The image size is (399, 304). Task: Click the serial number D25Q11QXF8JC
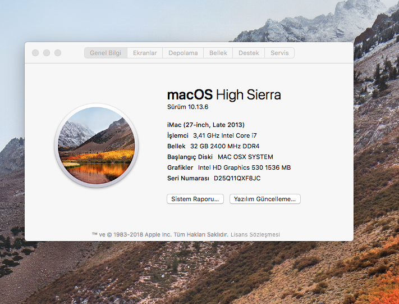tap(237, 178)
